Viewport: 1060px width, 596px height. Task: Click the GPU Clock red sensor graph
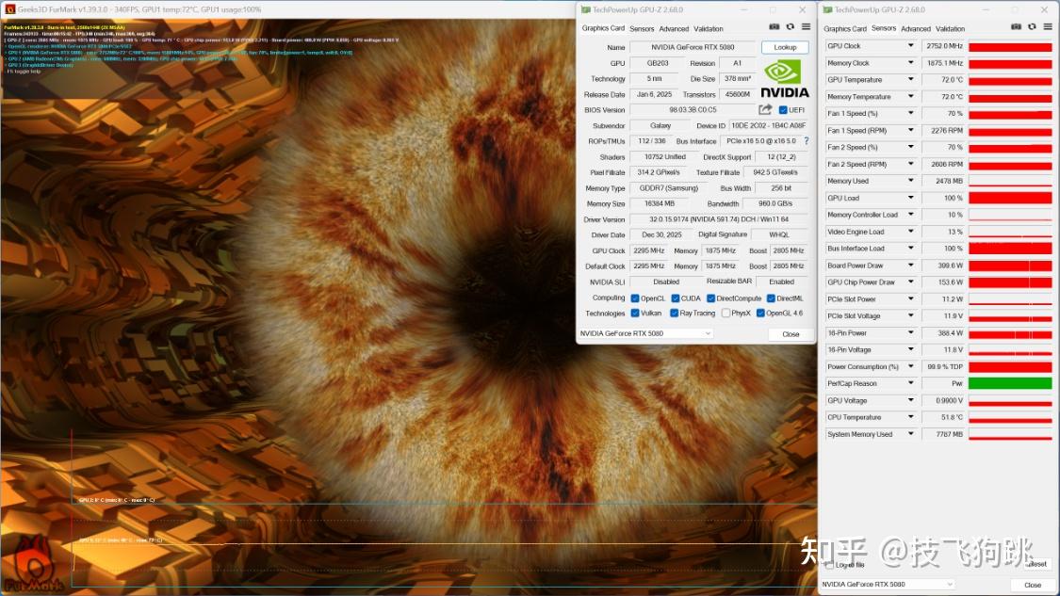pyautogui.click(x=1010, y=47)
